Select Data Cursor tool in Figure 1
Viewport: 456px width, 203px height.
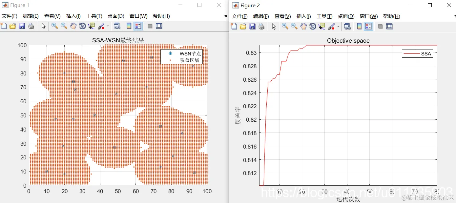click(x=92, y=26)
